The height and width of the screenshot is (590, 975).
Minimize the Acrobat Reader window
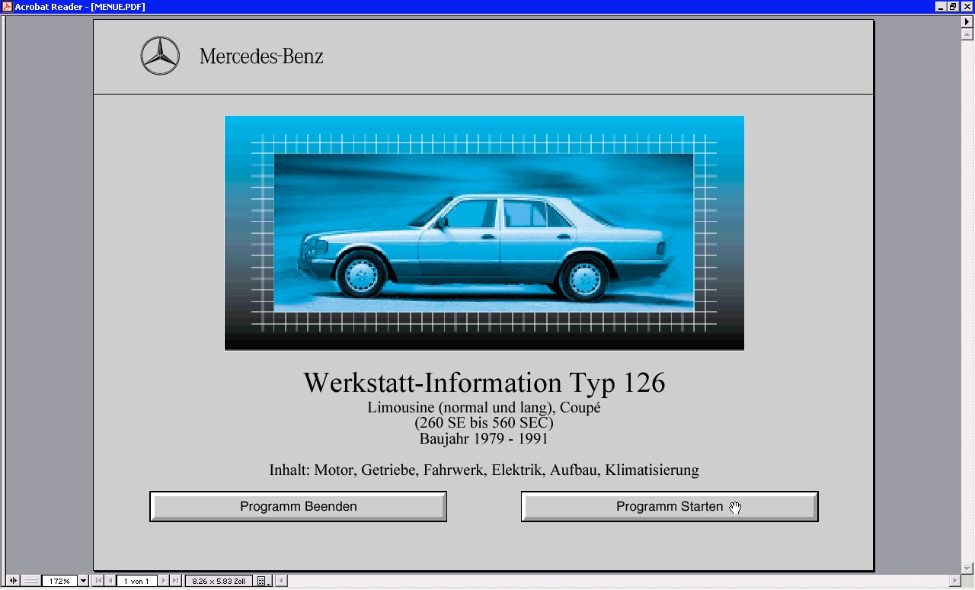[941, 7]
